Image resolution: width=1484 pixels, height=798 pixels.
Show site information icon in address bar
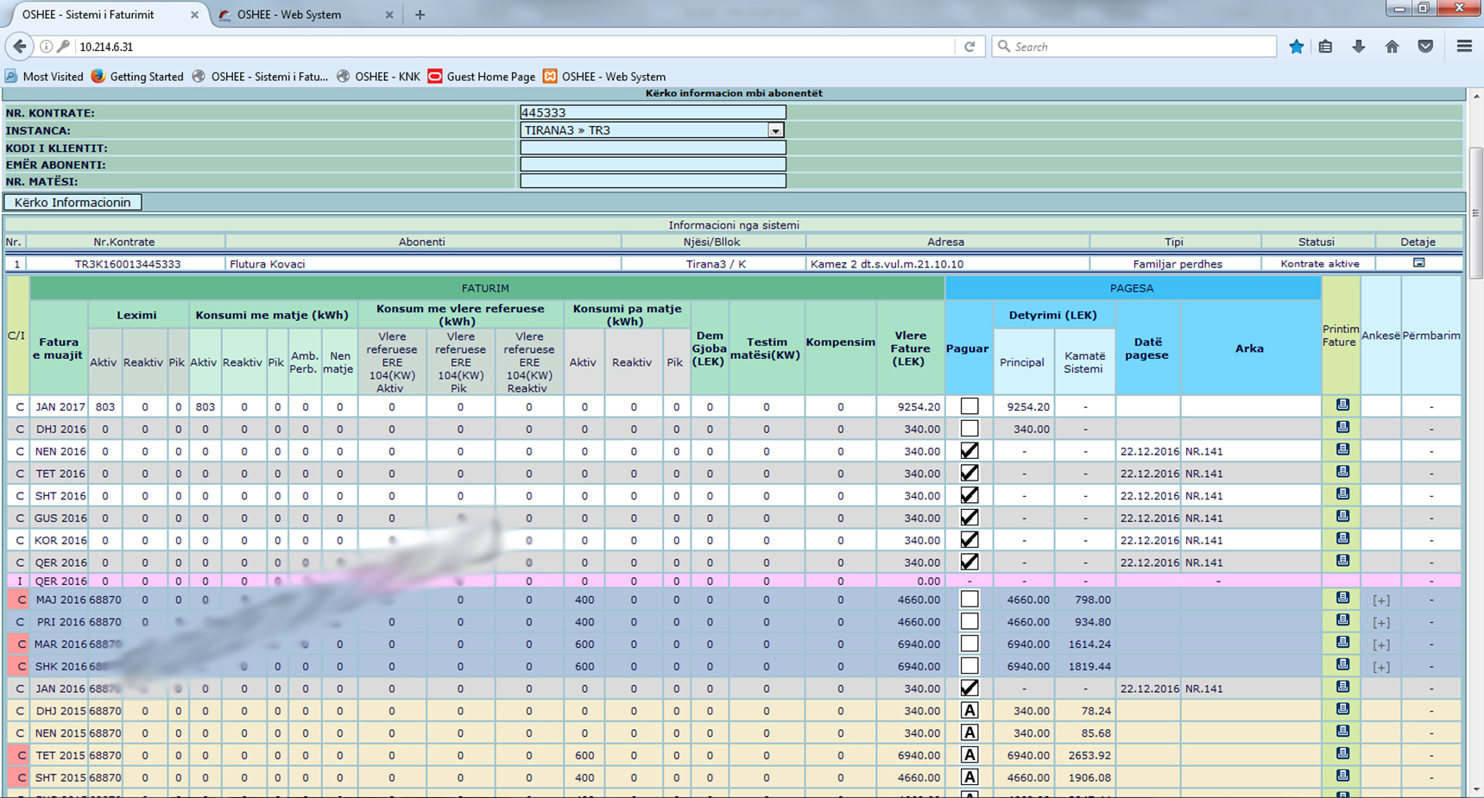(46, 47)
